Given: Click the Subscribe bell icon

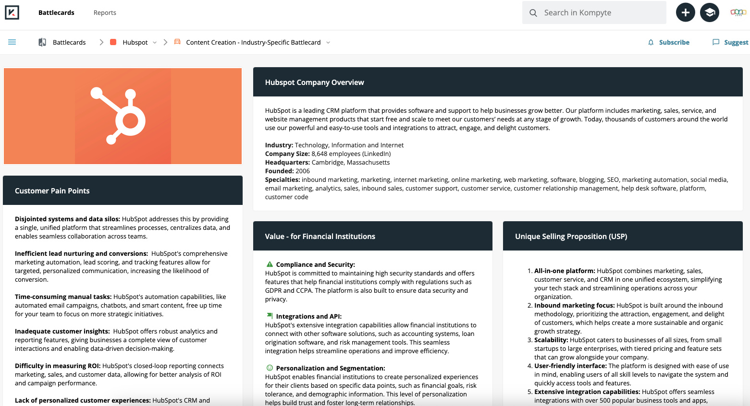Looking at the screenshot, I should pos(651,42).
